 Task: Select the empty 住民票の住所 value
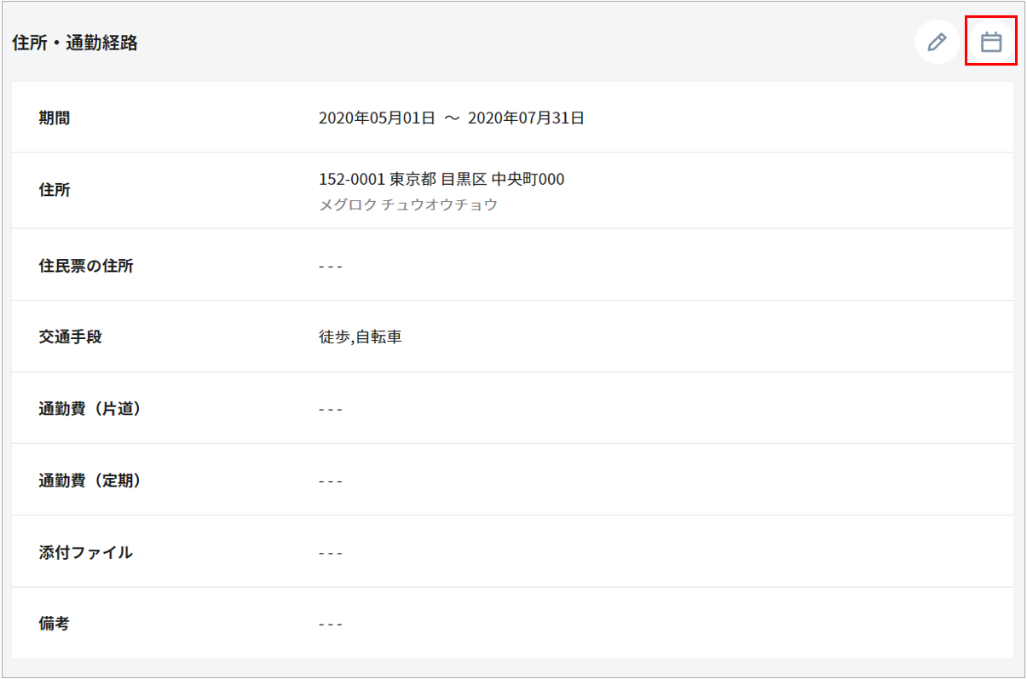pos(330,267)
